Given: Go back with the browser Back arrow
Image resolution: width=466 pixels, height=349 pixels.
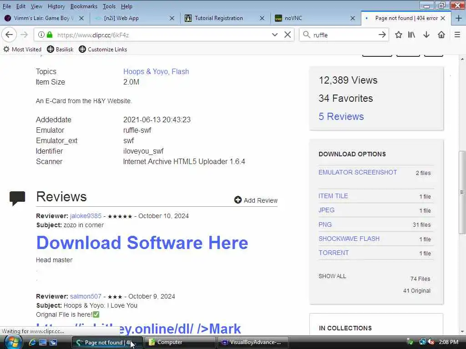Looking at the screenshot, I should click(x=9, y=35).
